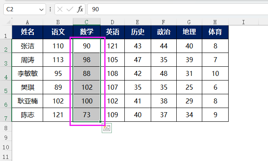Select the cell with name 陈志

click(x=27, y=115)
